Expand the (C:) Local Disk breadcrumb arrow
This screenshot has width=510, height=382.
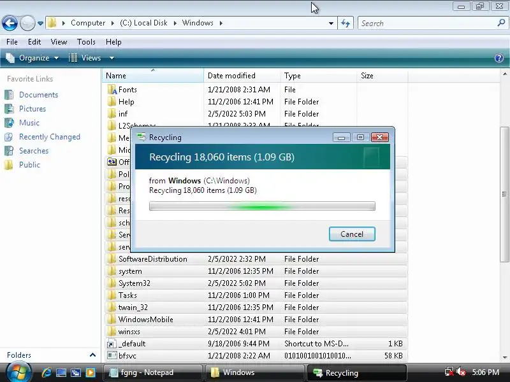click(175, 23)
